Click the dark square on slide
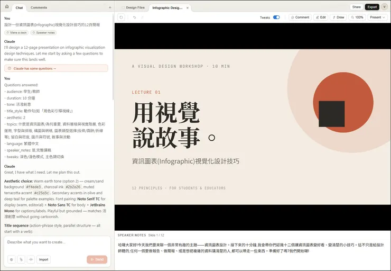This screenshot has height=271, width=391. (332, 114)
